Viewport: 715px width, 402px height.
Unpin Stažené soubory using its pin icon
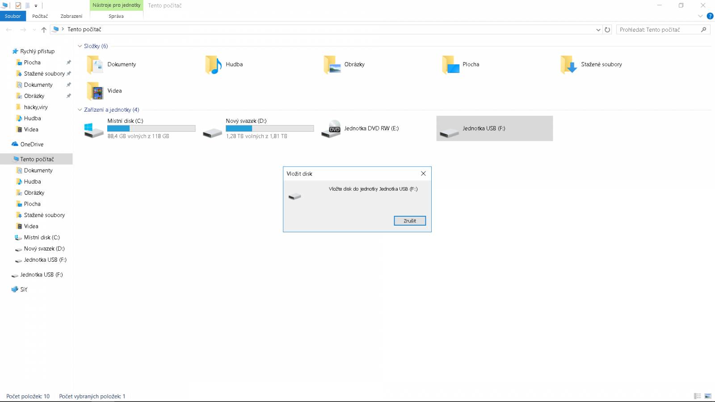click(69, 74)
